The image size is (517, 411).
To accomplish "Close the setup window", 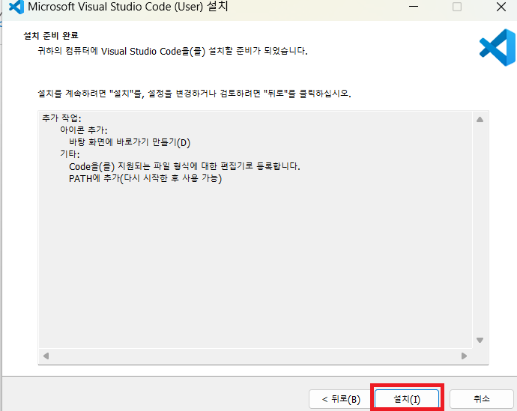I will [501, 7].
